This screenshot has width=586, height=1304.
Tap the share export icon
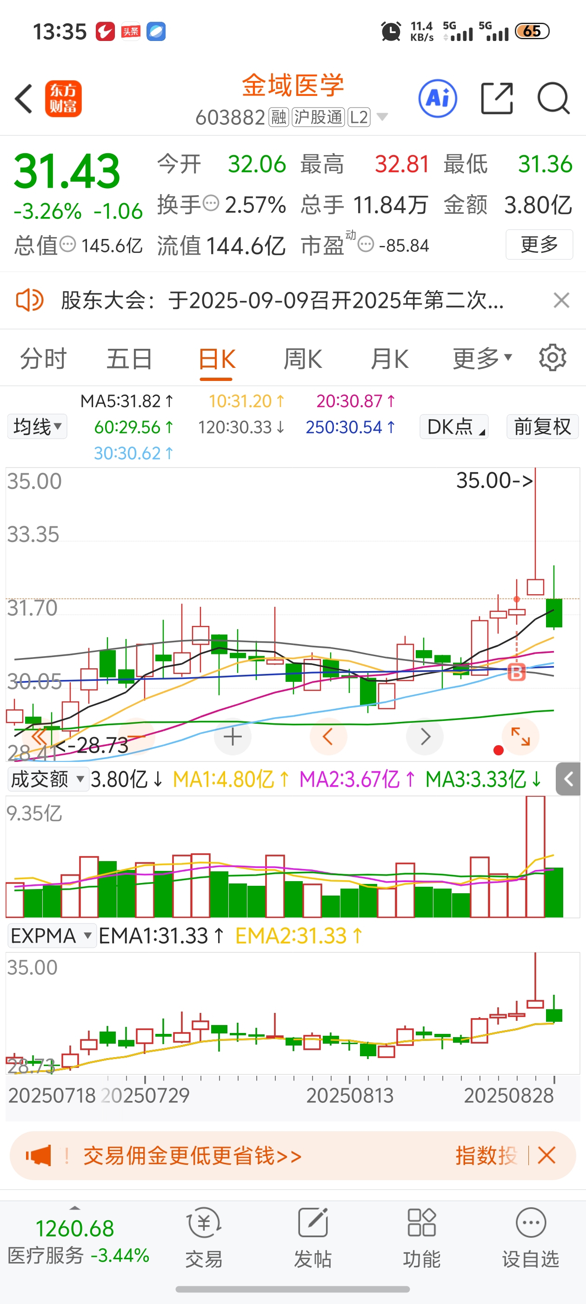[x=497, y=98]
